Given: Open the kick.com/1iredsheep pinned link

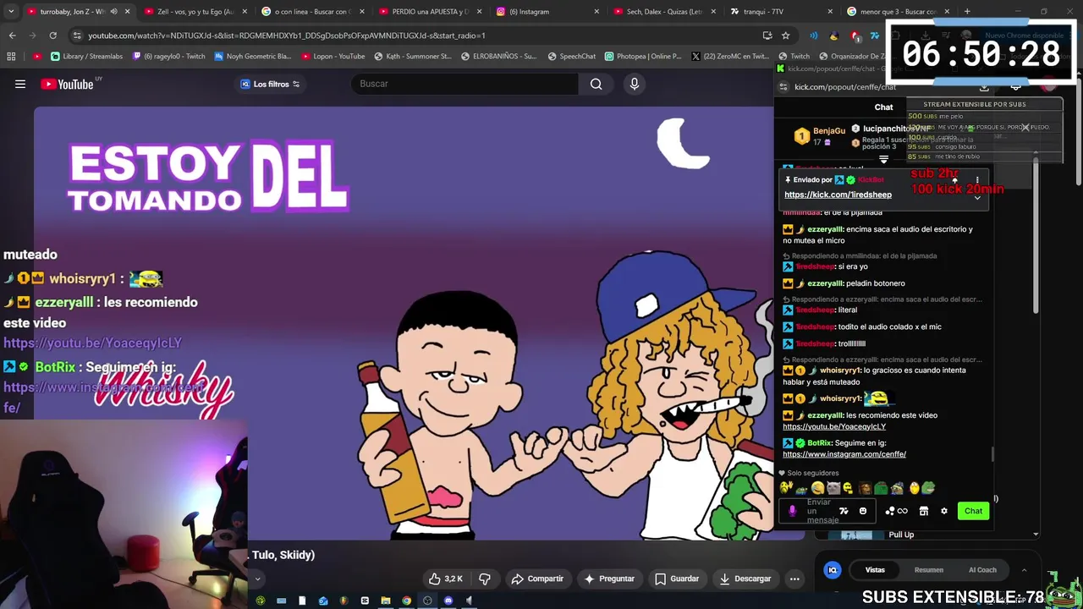Looking at the screenshot, I should (x=838, y=195).
